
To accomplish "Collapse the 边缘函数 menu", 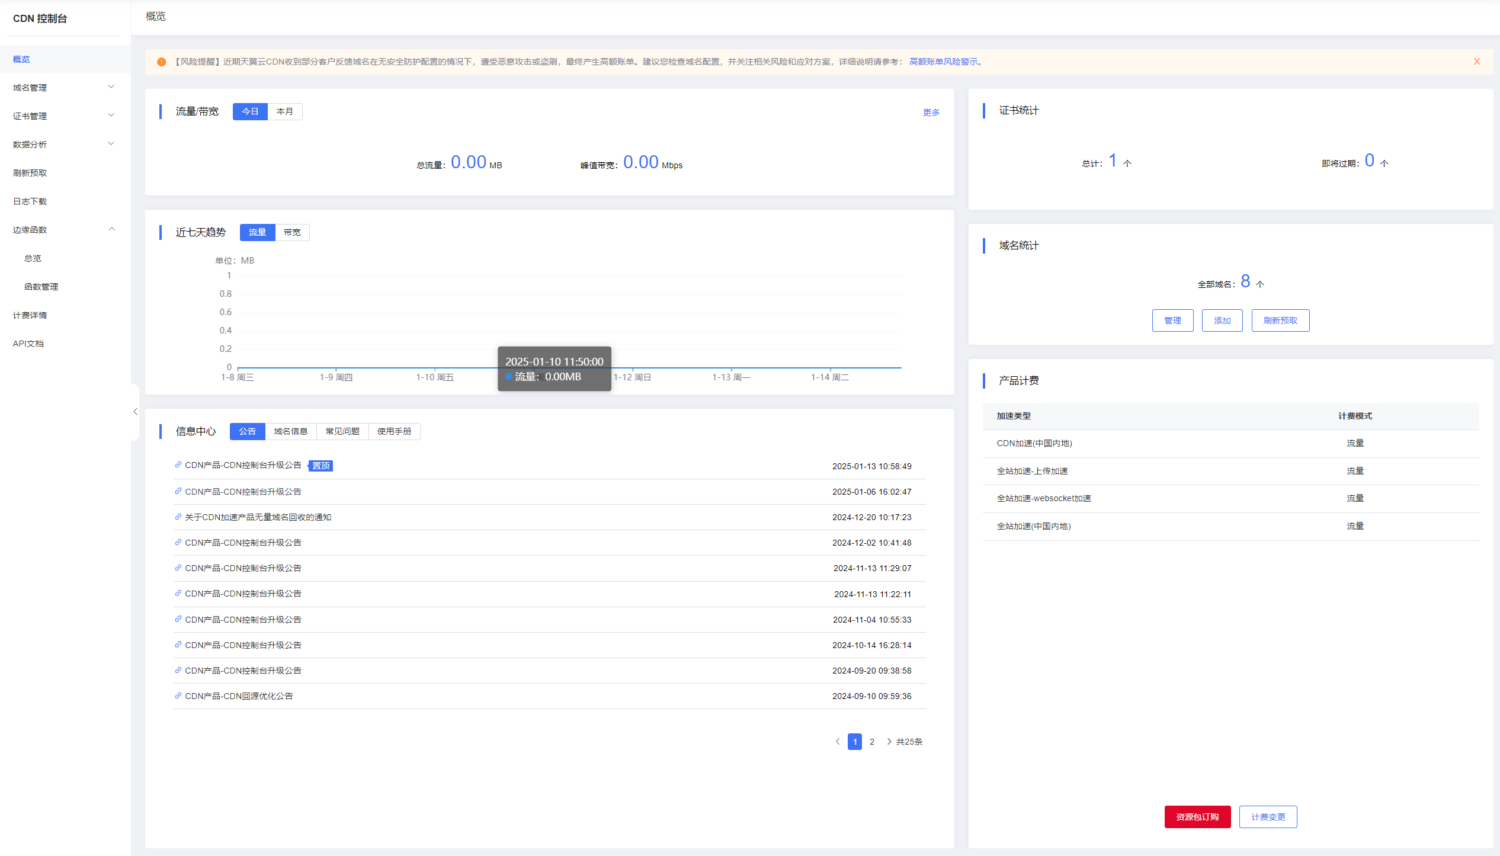I will tap(65, 230).
